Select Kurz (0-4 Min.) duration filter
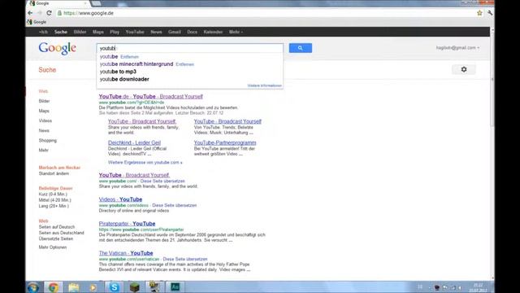 [x=53, y=194]
